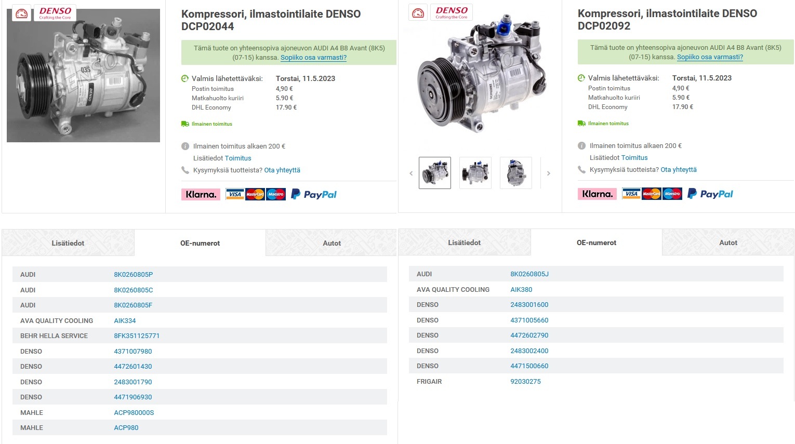Screen dimensions: 795x444
Task: Click the green free delivery truck icon on left
Action: coord(185,124)
